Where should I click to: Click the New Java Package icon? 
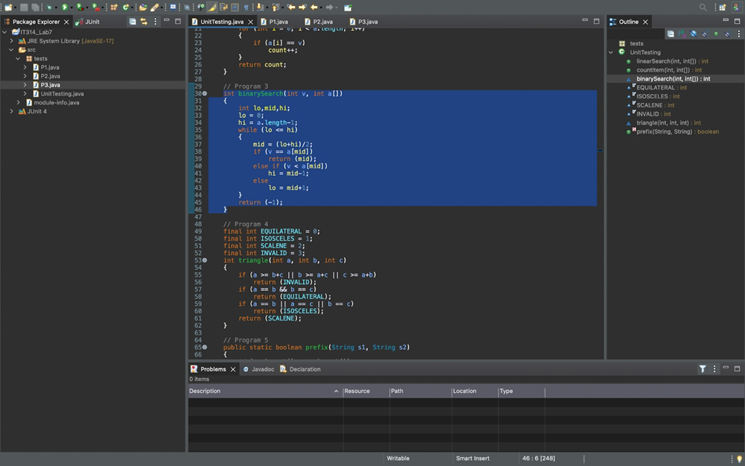tap(114, 7)
